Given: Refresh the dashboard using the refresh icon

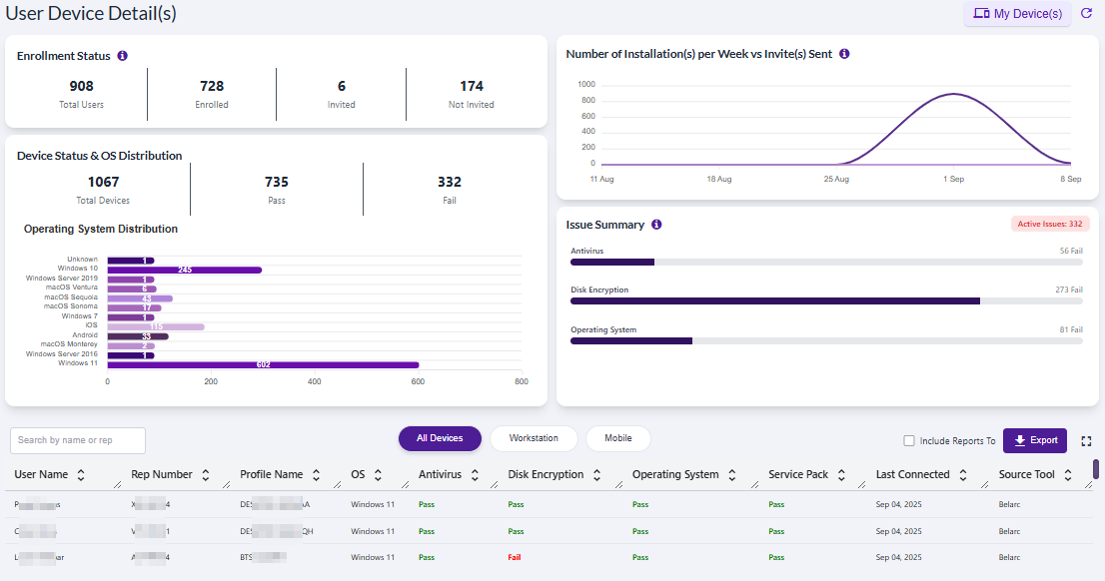Looking at the screenshot, I should coord(1087,14).
